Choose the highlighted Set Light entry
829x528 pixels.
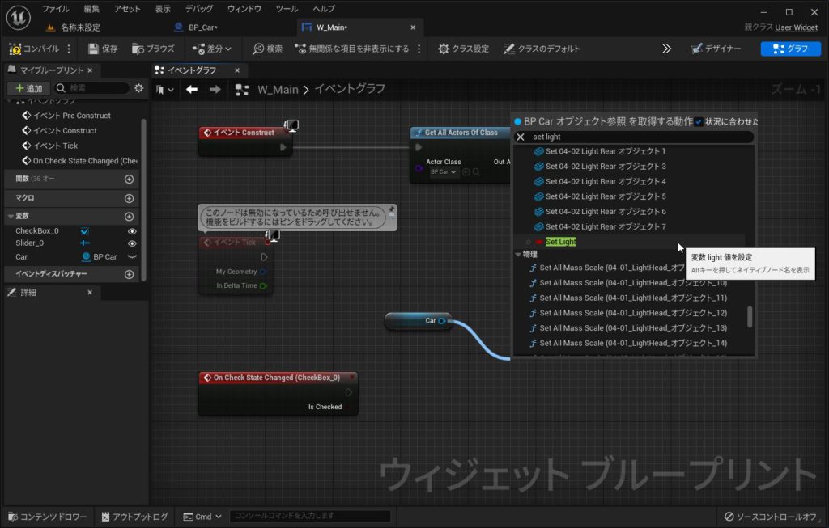561,242
